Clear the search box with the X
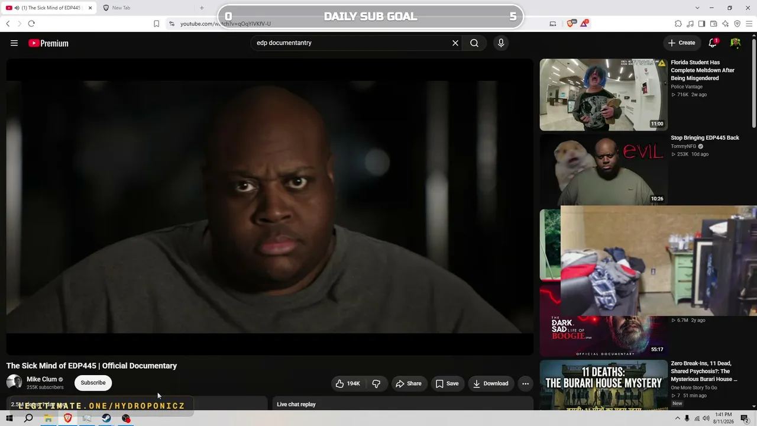 click(x=455, y=43)
